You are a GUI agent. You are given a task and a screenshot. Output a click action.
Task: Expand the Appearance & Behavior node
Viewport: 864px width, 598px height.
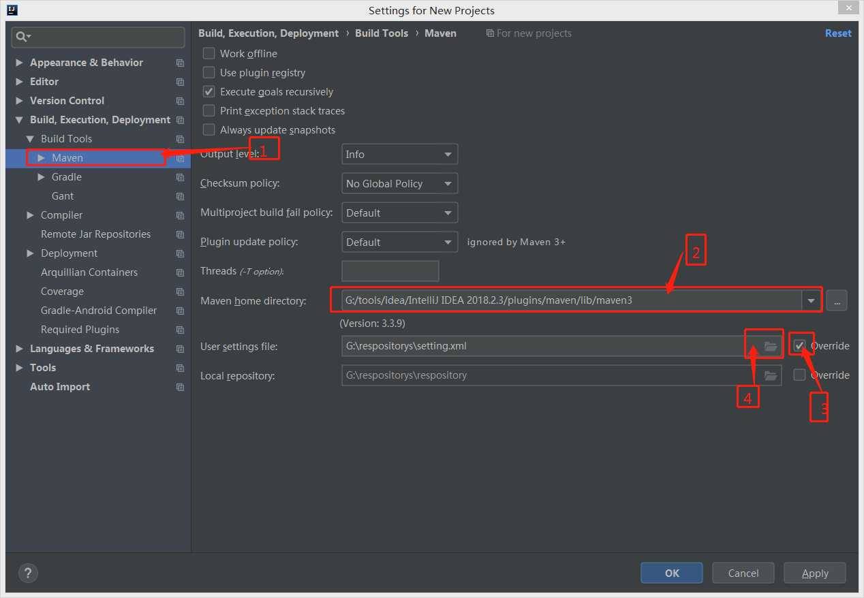[19, 63]
